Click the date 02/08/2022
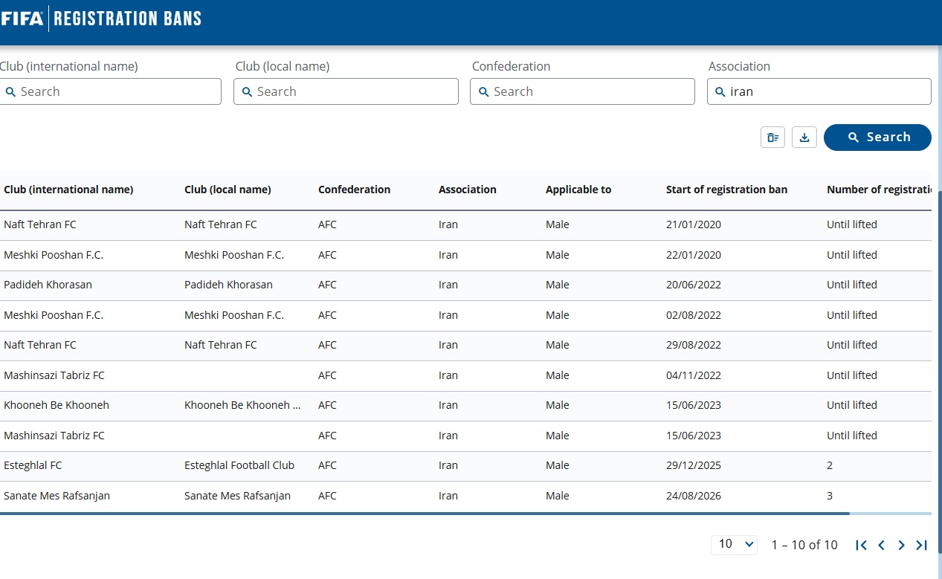Viewport: 942px width, 579px height. [x=694, y=315]
